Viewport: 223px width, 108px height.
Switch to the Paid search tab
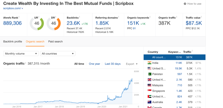(x=55, y=41)
